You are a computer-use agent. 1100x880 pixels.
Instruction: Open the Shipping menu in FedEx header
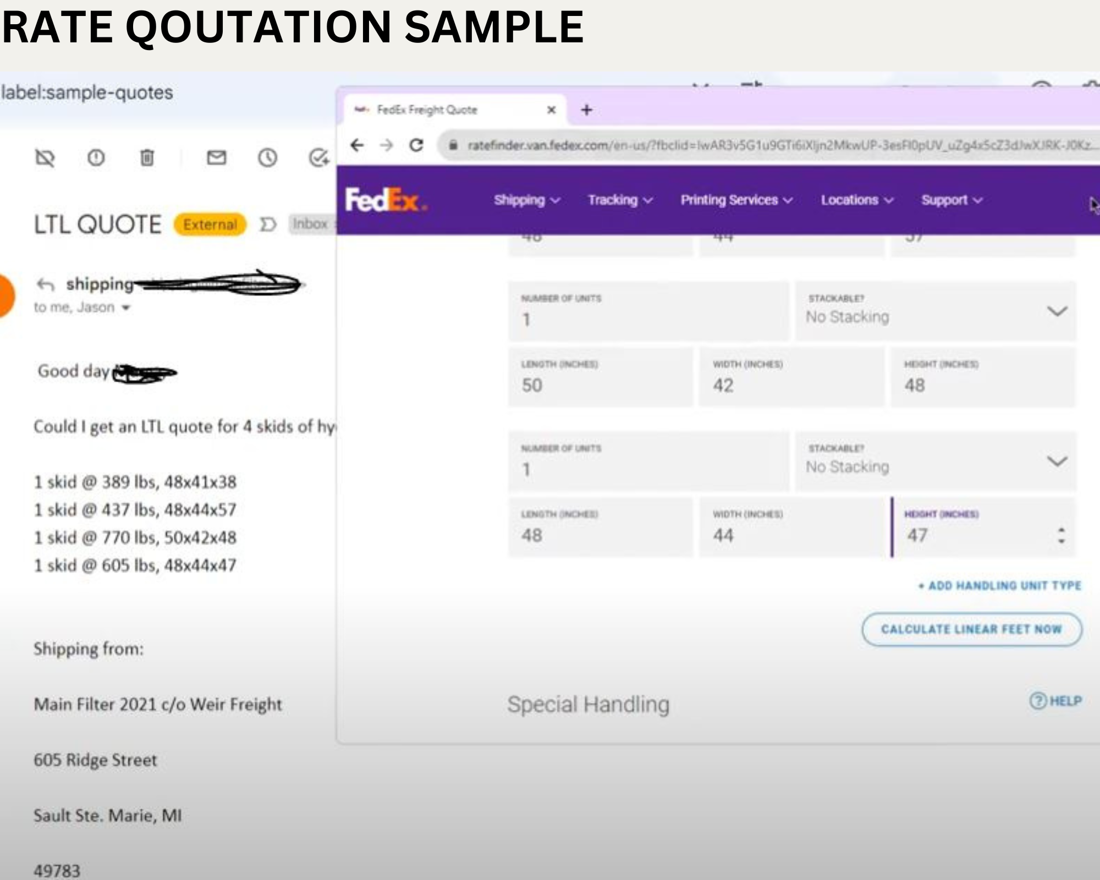click(x=526, y=200)
